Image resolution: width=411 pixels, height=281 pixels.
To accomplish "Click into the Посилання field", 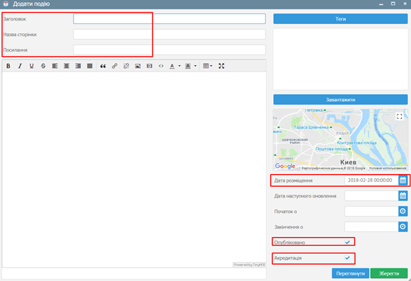I will [x=169, y=50].
